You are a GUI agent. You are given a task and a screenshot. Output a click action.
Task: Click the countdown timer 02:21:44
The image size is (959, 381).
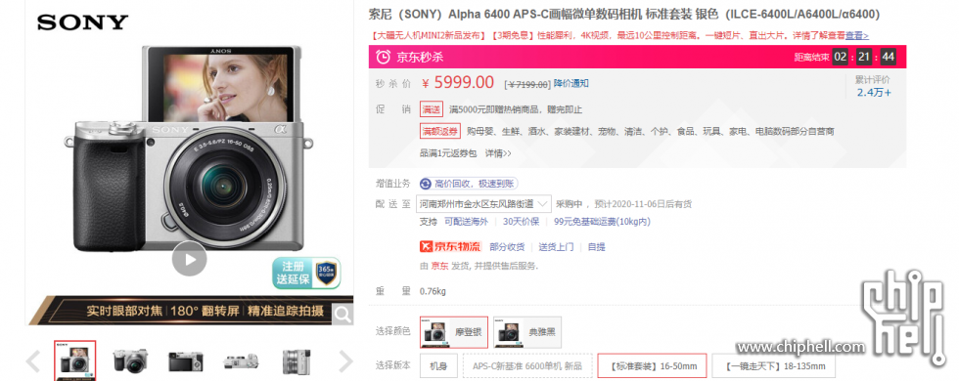click(x=864, y=57)
